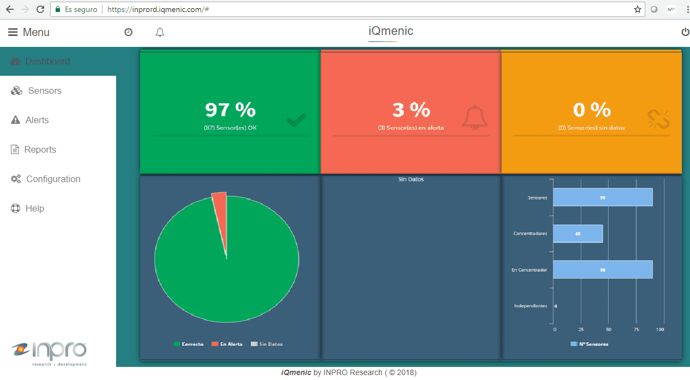Open Reports menu item
The image size is (690, 380).
[x=58, y=149]
